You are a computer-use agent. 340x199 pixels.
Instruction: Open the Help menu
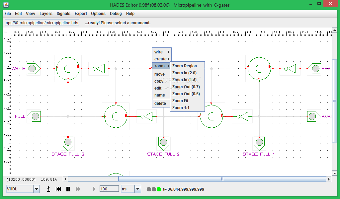coord(130,13)
